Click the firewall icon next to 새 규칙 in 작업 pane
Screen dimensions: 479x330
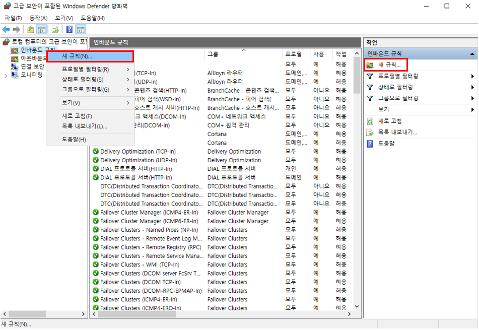tap(370, 65)
